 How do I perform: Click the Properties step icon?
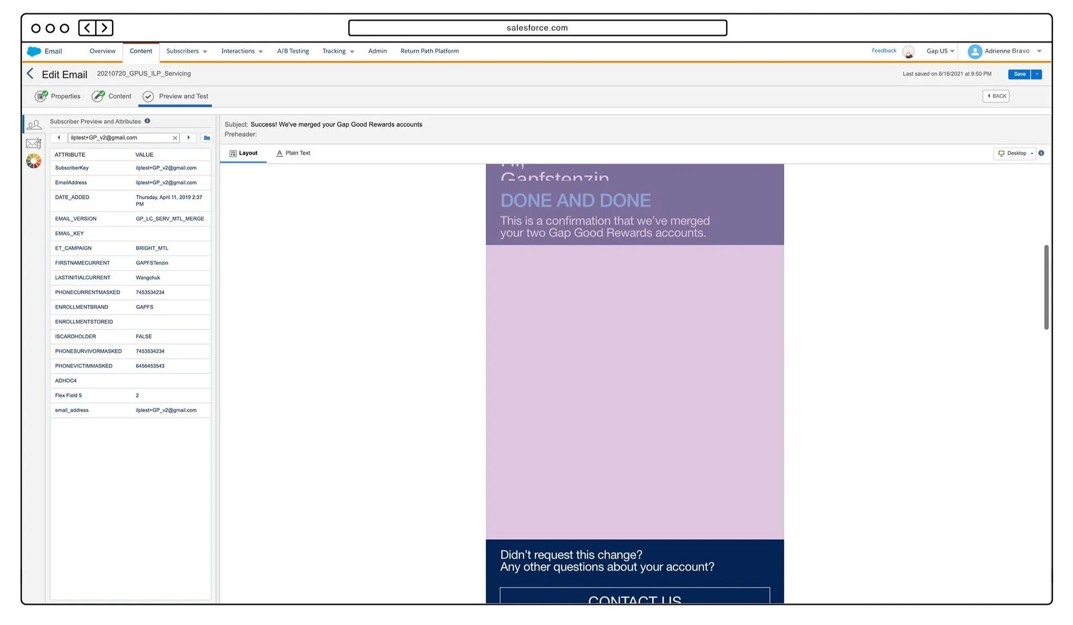41,96
